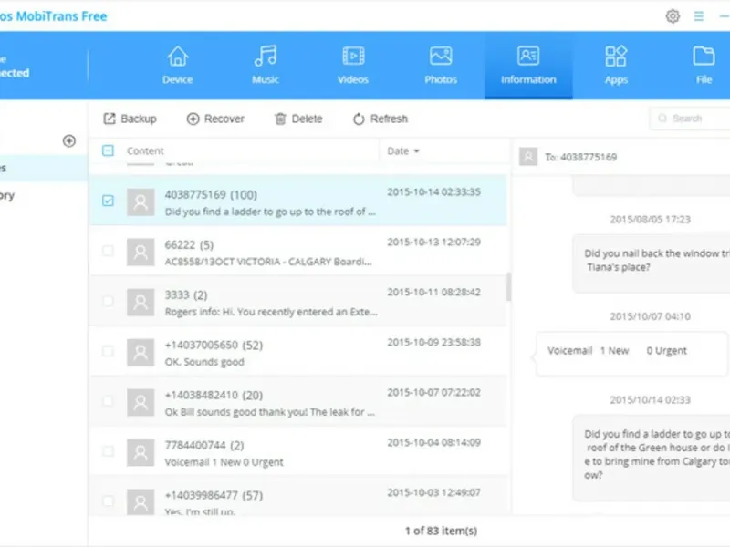Click the avatar of +14039986477 thread
Screen dimensions: 730x547
141,502
